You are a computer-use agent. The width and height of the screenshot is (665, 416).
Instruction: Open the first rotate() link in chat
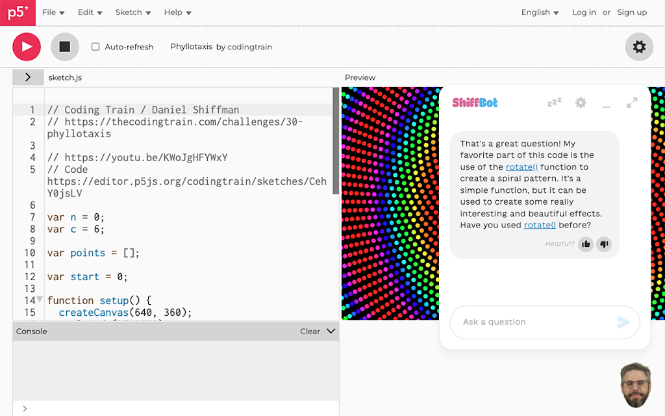point(521,167)
